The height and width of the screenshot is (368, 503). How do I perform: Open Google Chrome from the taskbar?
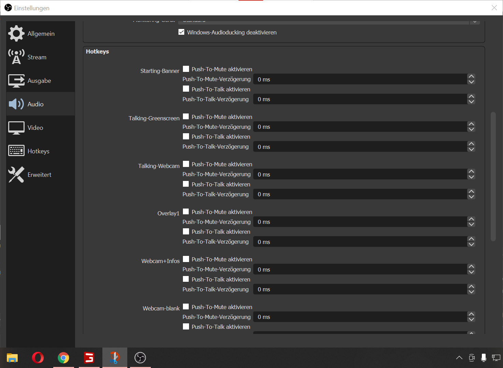point(63,358)
